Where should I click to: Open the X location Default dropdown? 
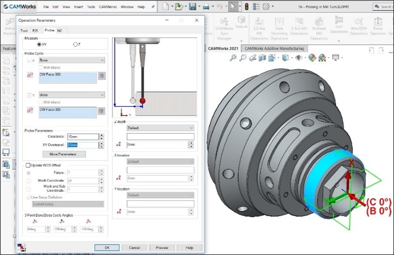coord(160,161)
